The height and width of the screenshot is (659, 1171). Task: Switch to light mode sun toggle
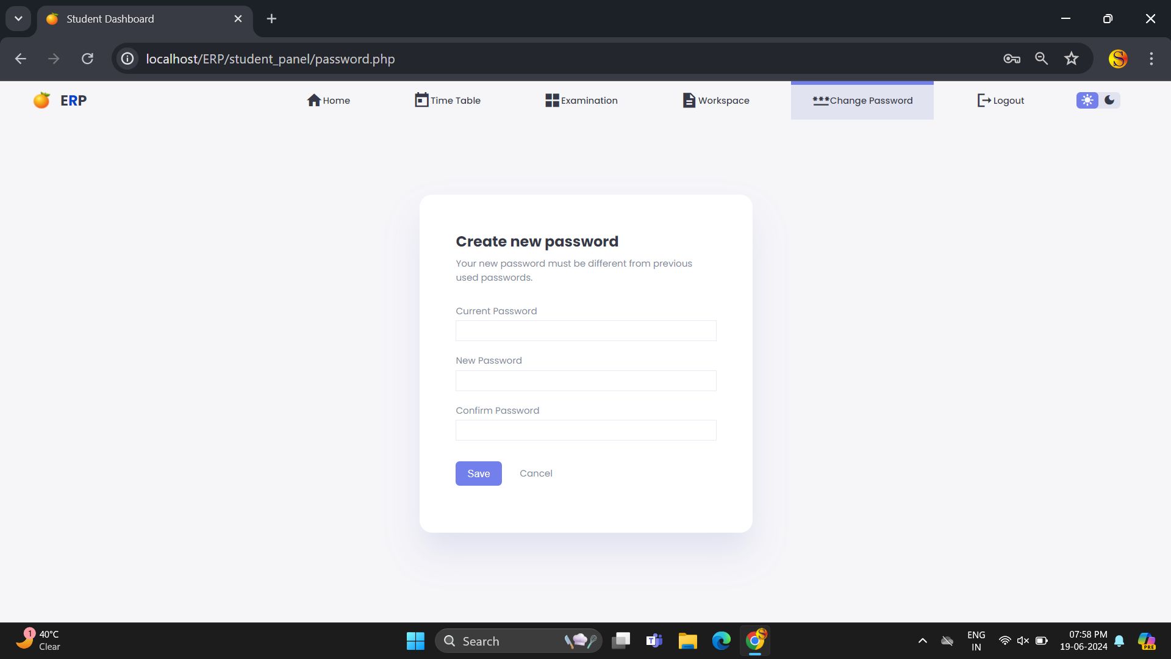1087,100
